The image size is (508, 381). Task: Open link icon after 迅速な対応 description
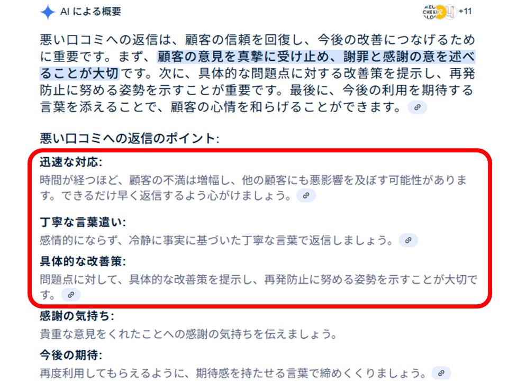[306, 195]
